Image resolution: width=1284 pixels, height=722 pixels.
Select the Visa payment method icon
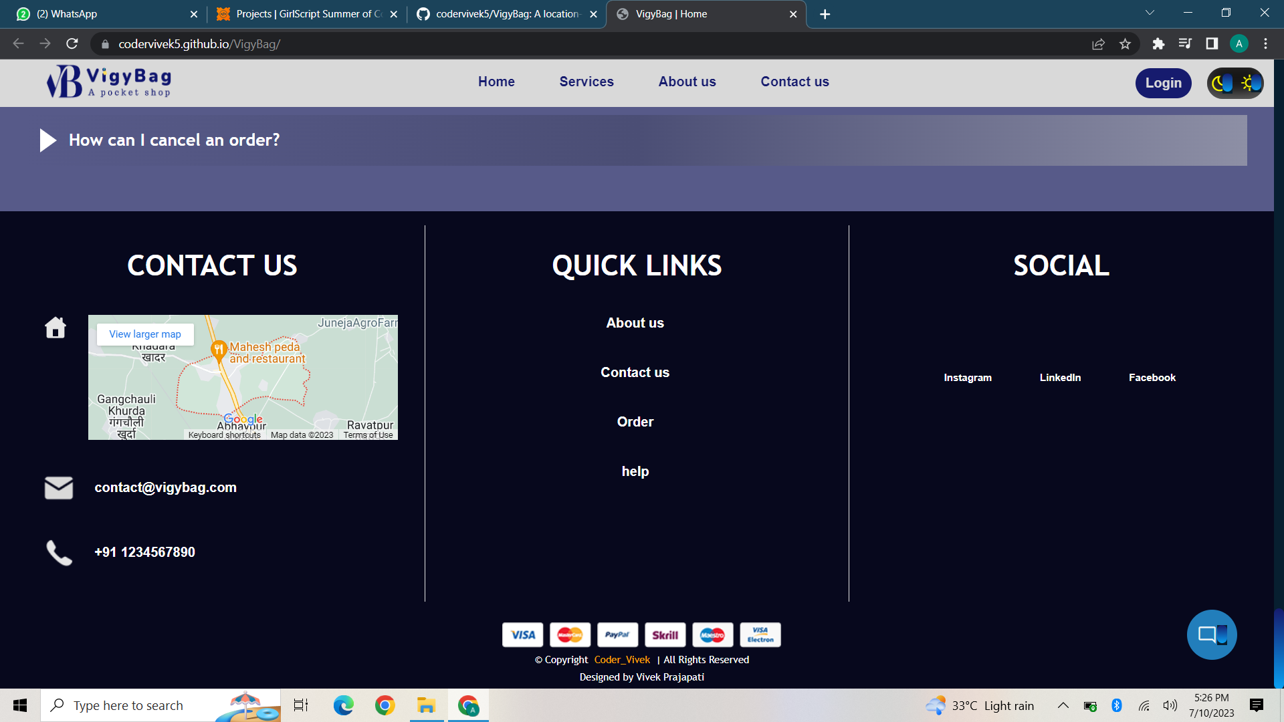click(x=522, y=634)
